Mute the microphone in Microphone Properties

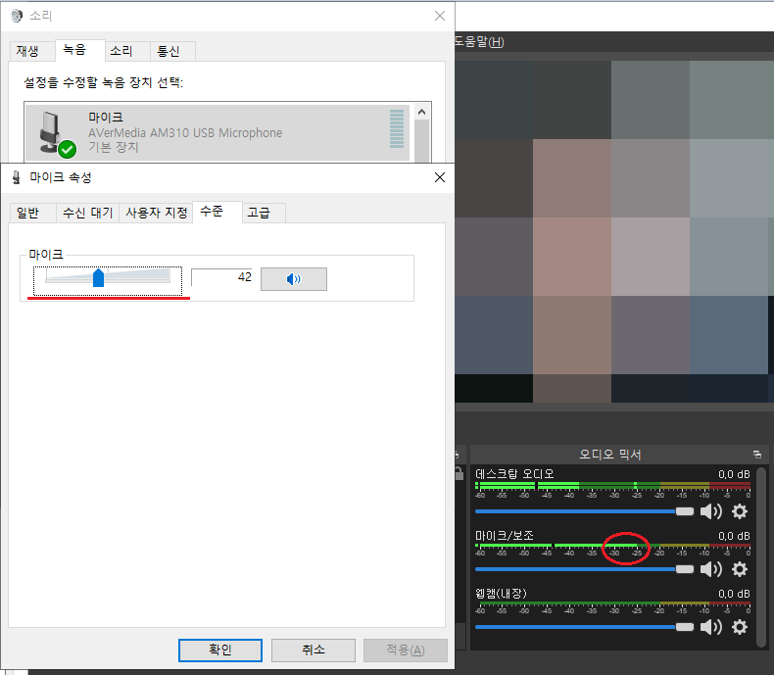[294, 279]
